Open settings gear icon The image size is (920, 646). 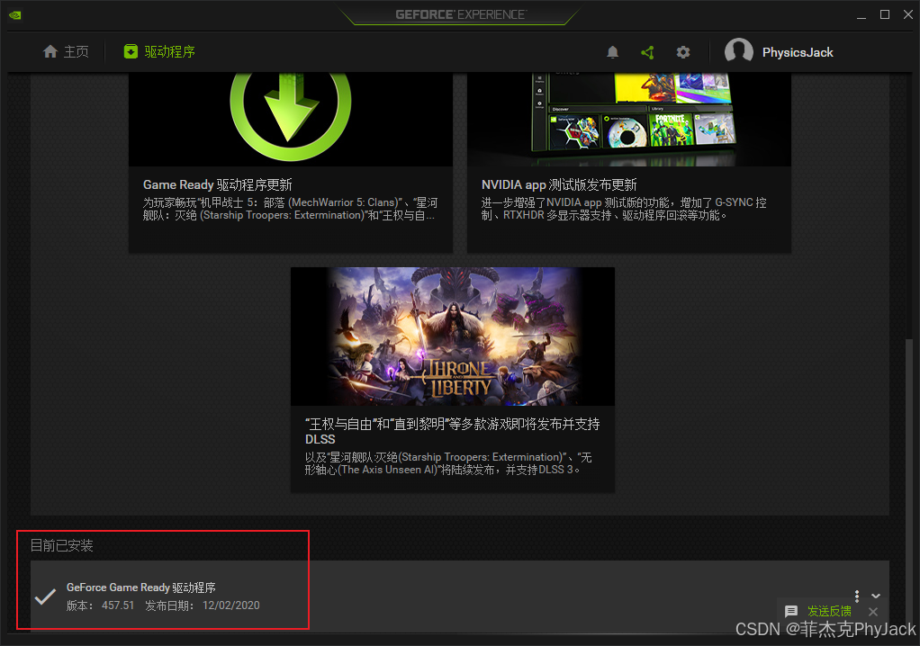click(683, 52)
